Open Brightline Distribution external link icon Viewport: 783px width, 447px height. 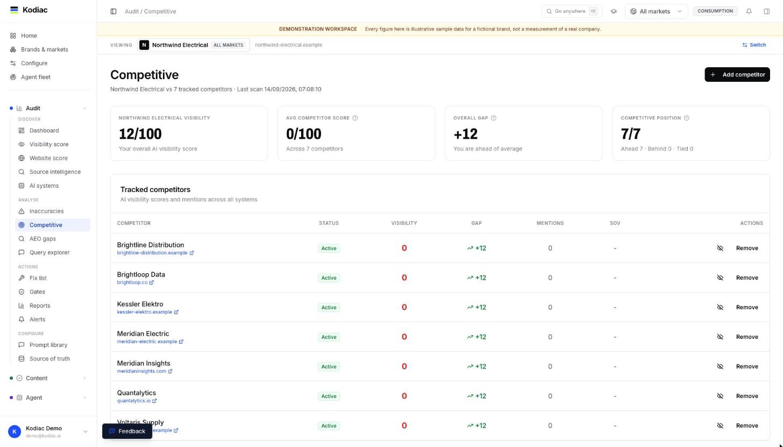pyautogui.click(x=191, y=253)
